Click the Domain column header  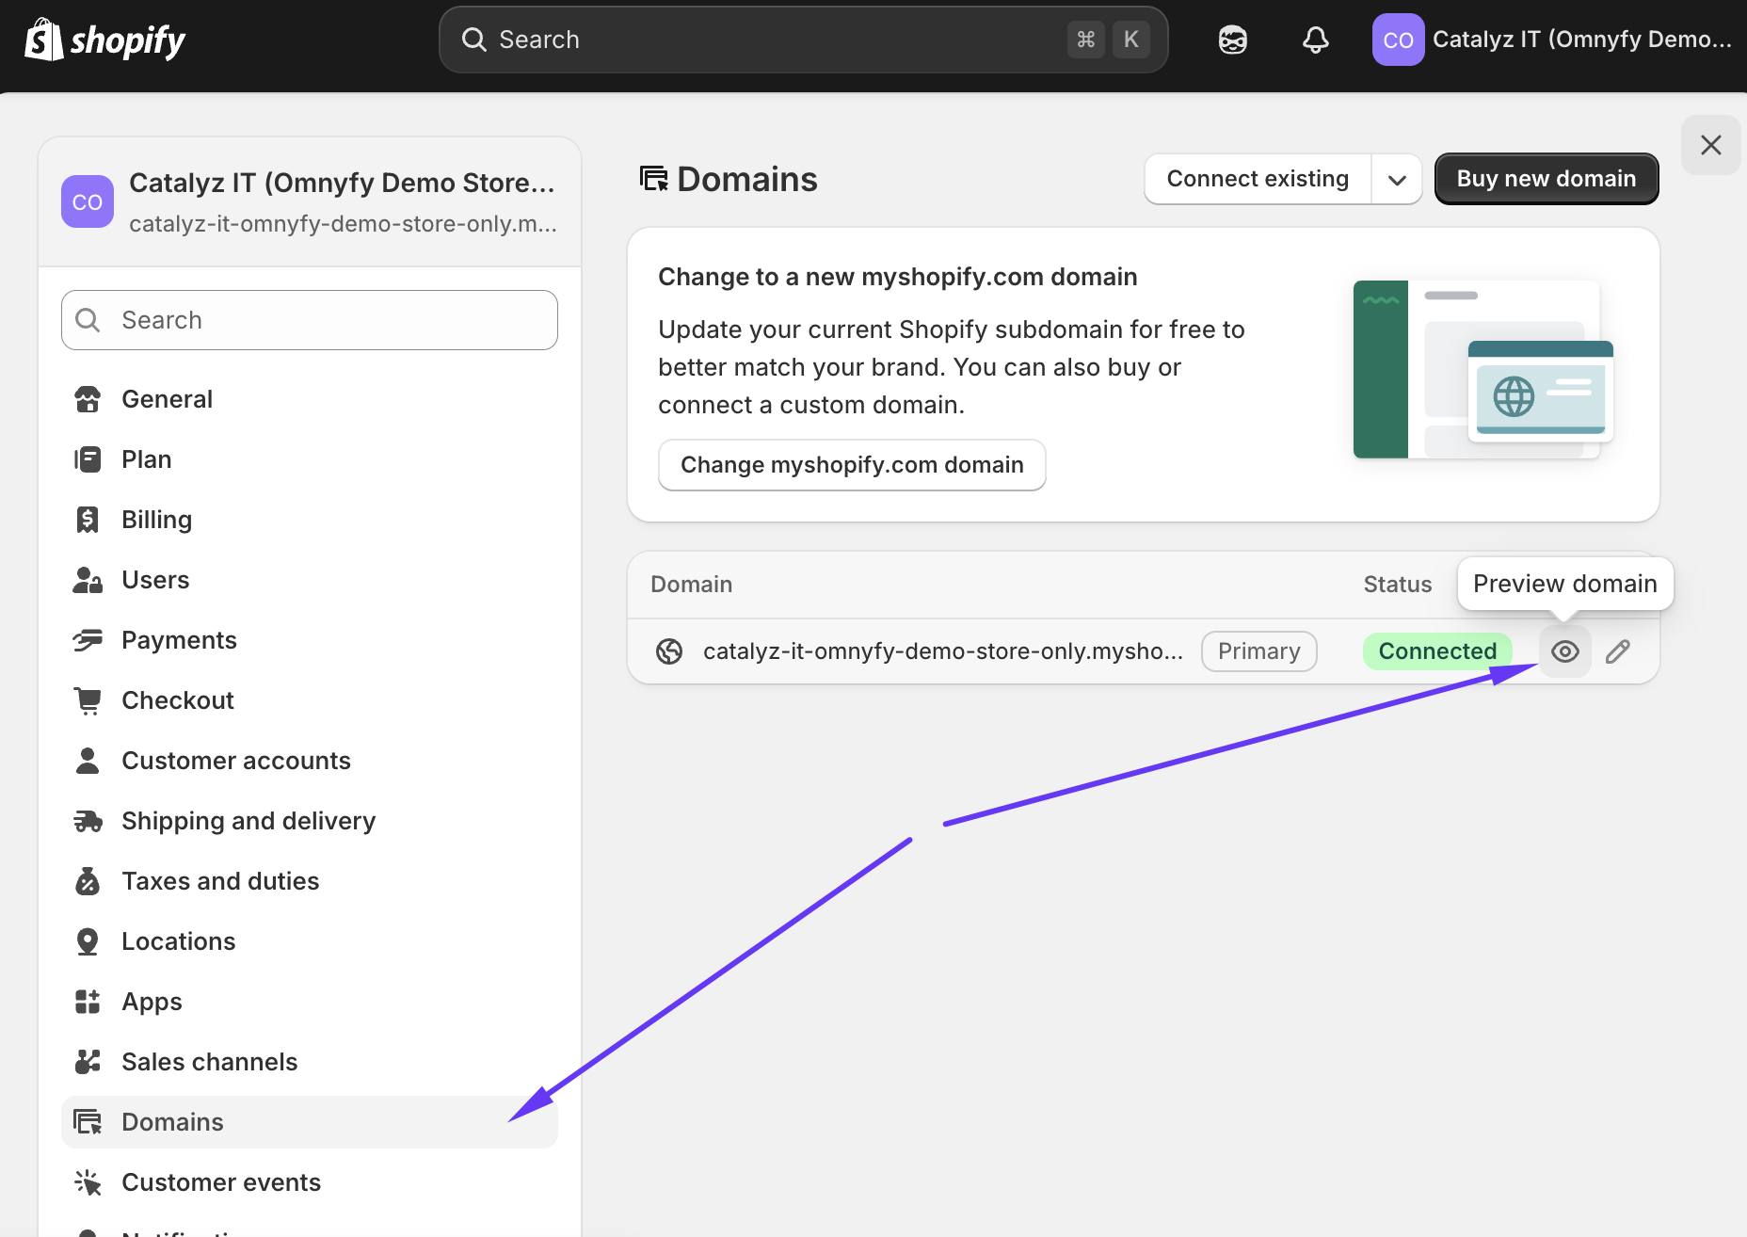pos(692,585)
